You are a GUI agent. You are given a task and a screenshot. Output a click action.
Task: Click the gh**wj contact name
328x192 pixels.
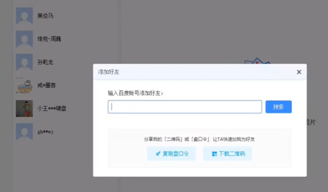[x=45, y=132]
